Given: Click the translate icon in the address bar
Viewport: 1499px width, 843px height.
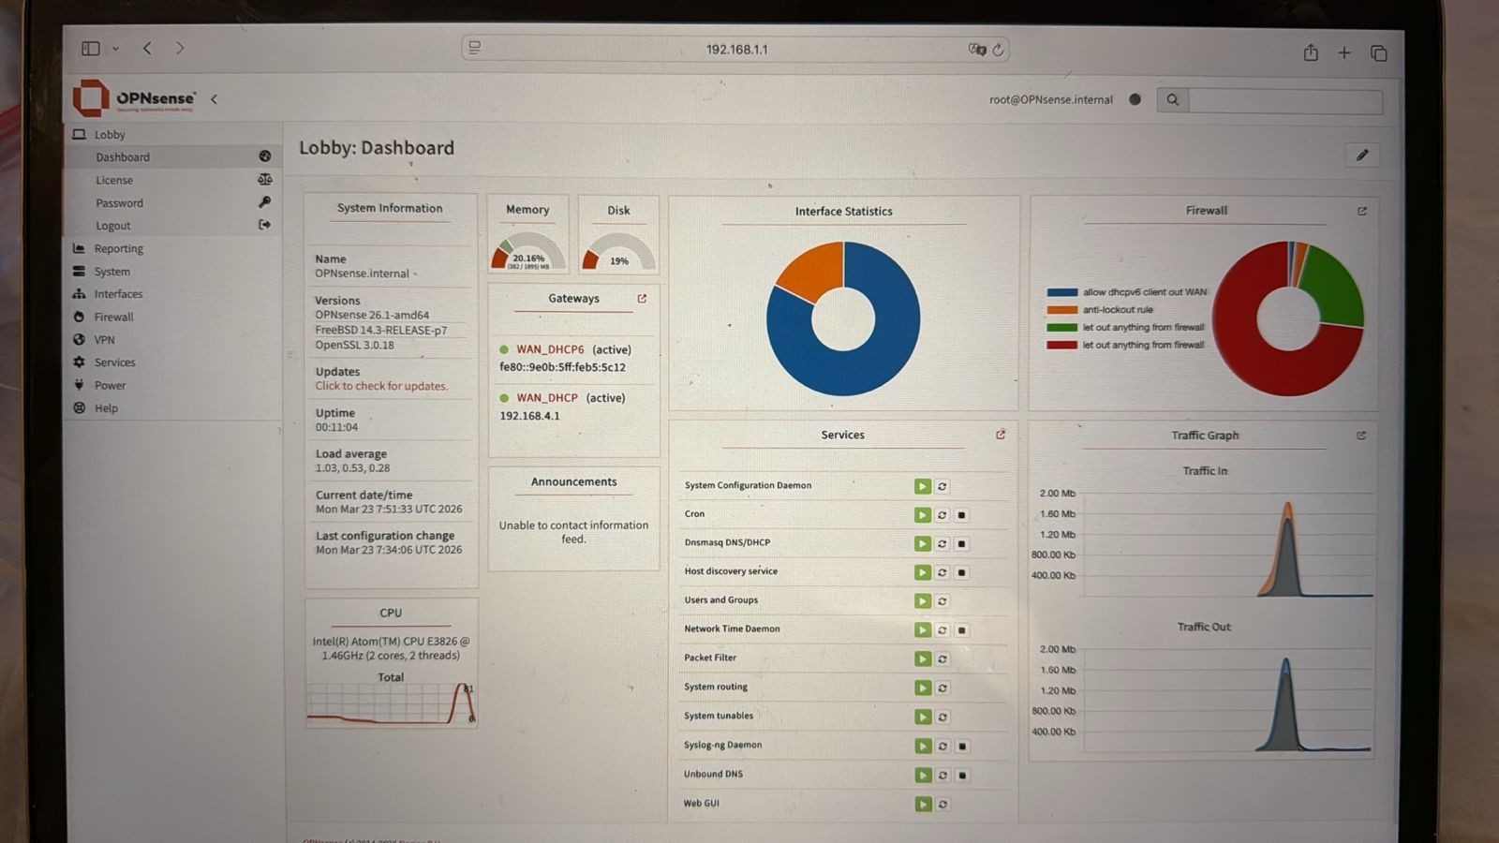Looking at the screenshot, I should (976, 50).
